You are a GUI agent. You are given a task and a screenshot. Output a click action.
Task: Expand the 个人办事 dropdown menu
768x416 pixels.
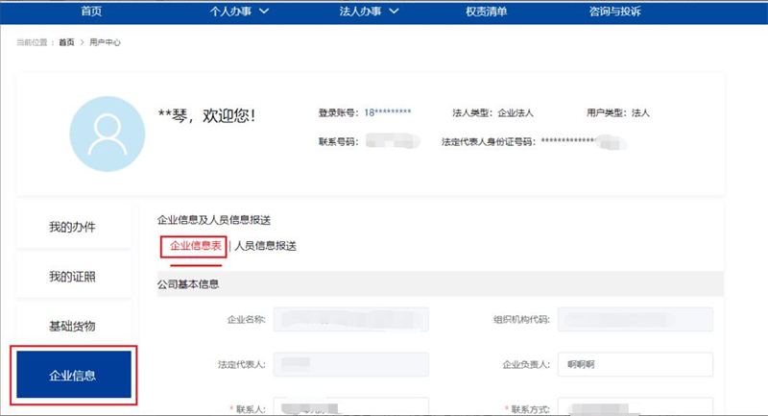tap(226, 12)
